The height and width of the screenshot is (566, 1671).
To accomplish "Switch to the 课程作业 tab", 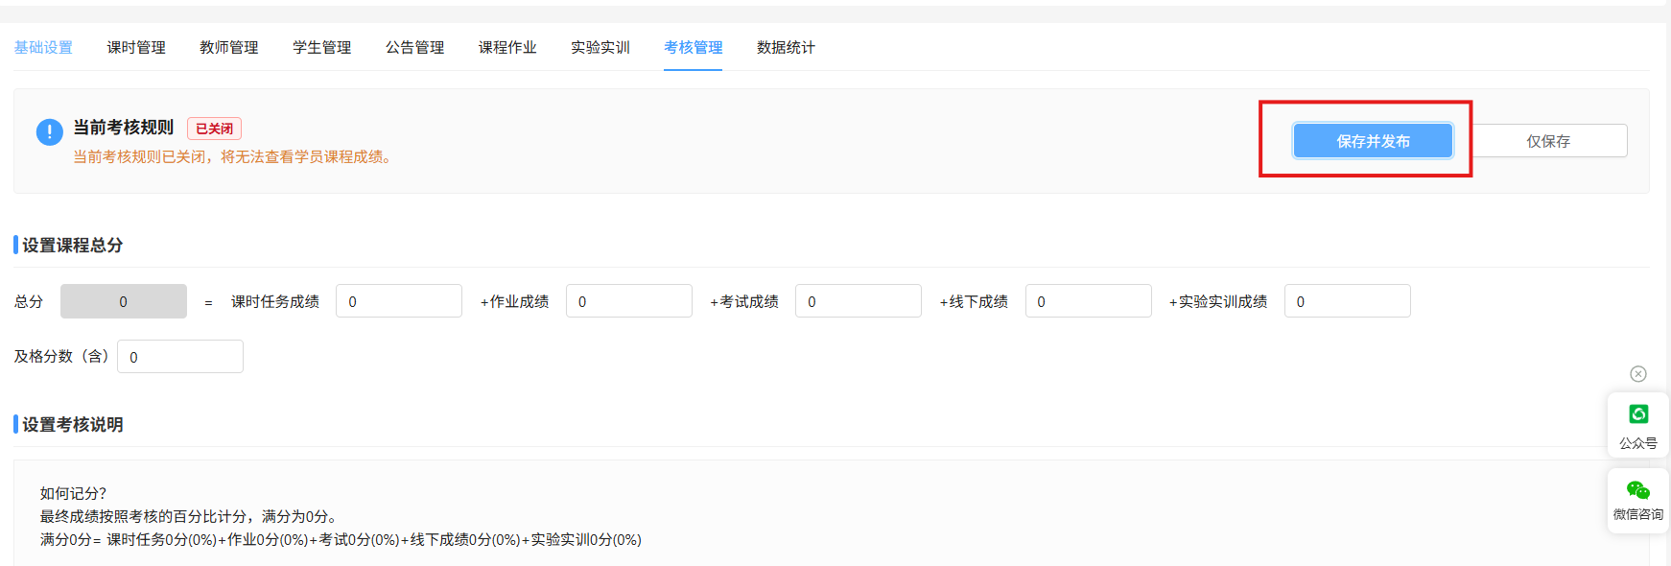I will [507, 47].
